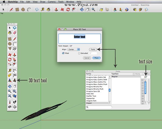Click the Tape Measure tool in the palette
162x129 pixels.
click(10, 70)
